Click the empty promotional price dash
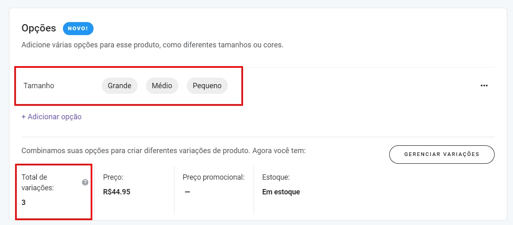 [x=187, y=192]
